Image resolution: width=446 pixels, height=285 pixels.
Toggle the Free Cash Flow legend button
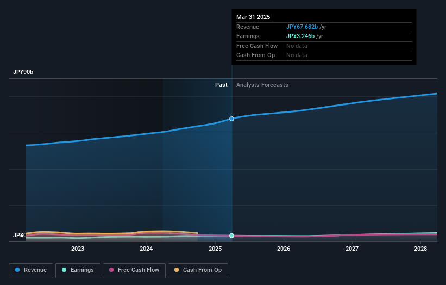point(134,270)
